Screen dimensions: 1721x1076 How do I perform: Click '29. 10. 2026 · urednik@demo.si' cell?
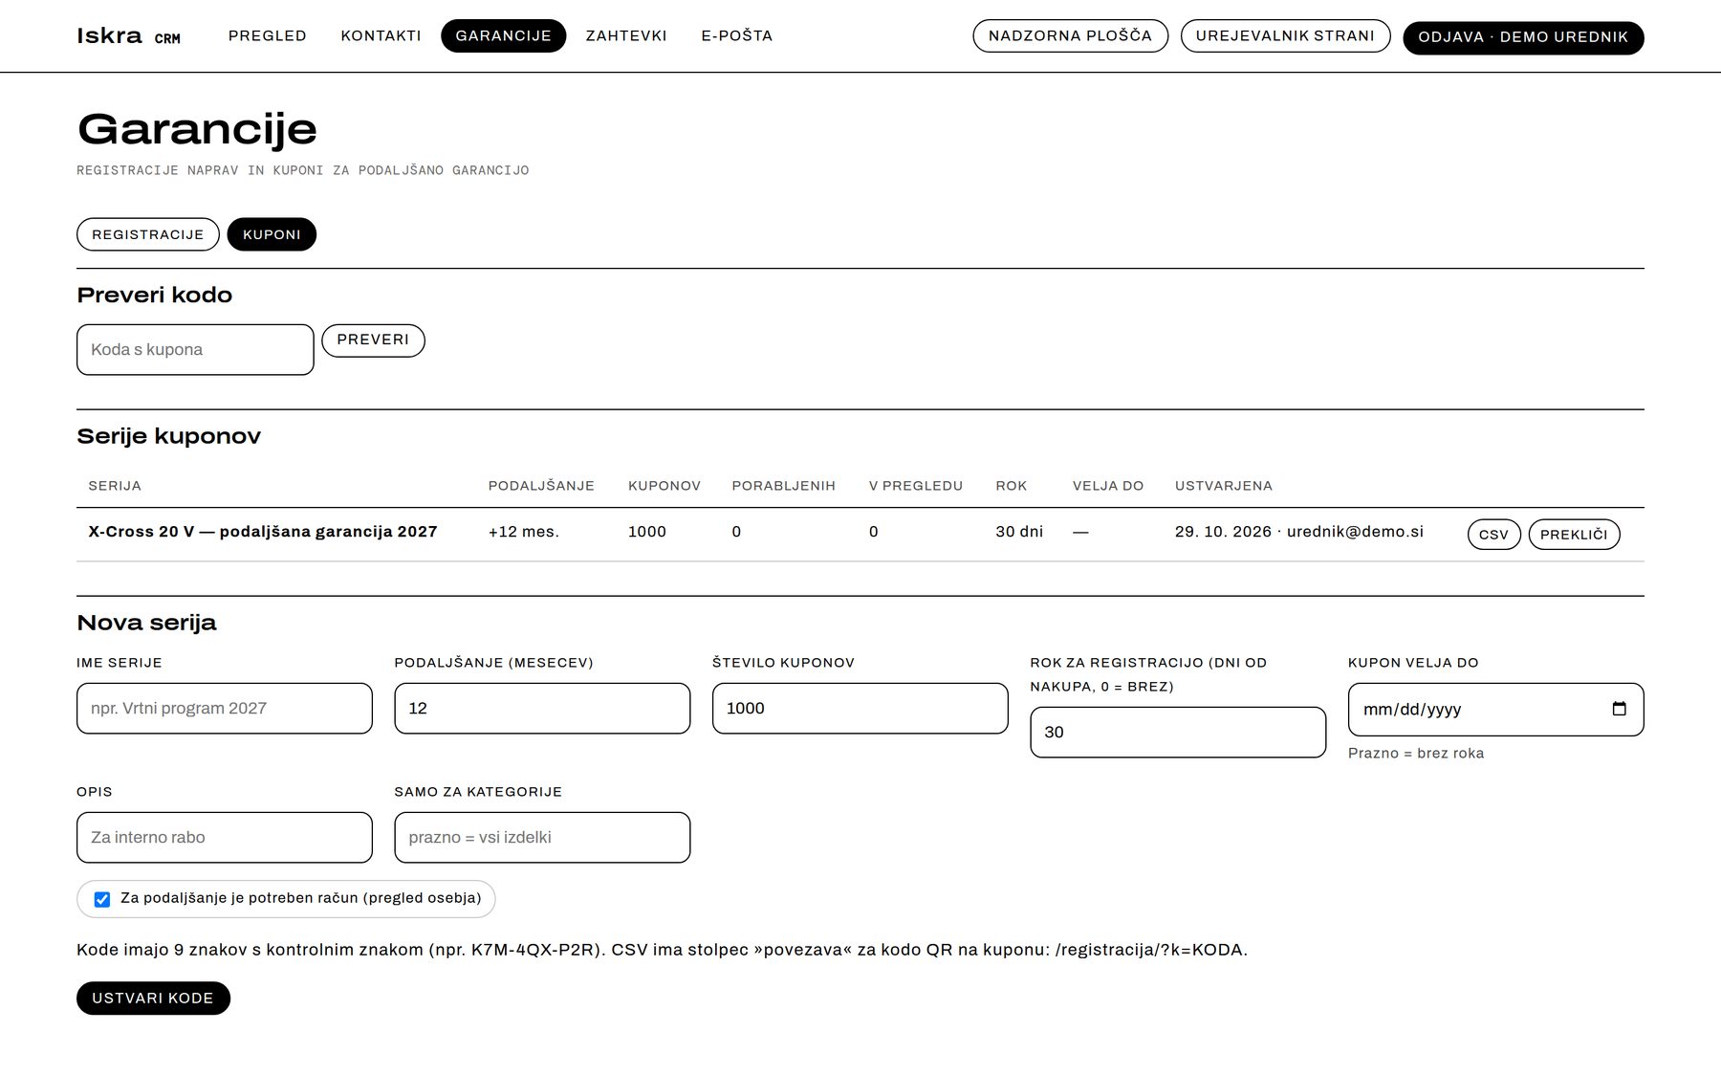[1299, 532]
